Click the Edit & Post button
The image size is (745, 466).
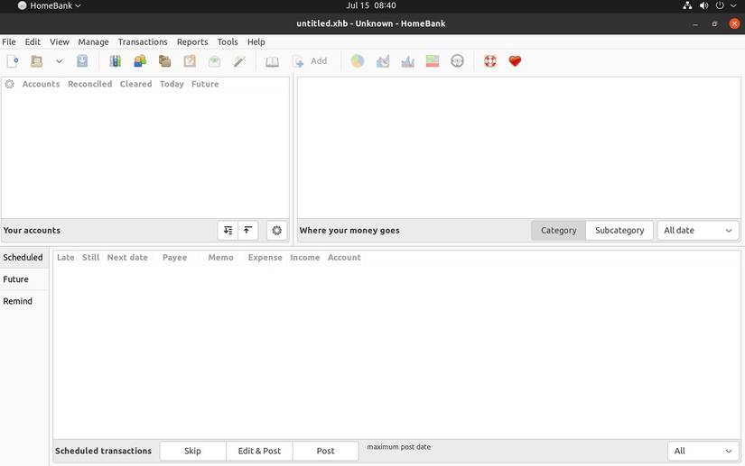click(x=259, y=451)
